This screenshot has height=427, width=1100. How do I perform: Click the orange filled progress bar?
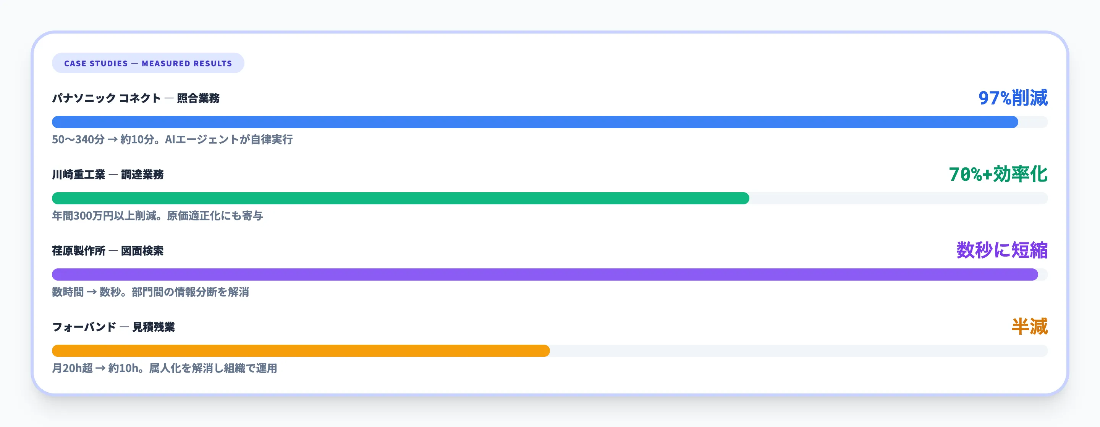pyautogui.click(x=301, y=351)
